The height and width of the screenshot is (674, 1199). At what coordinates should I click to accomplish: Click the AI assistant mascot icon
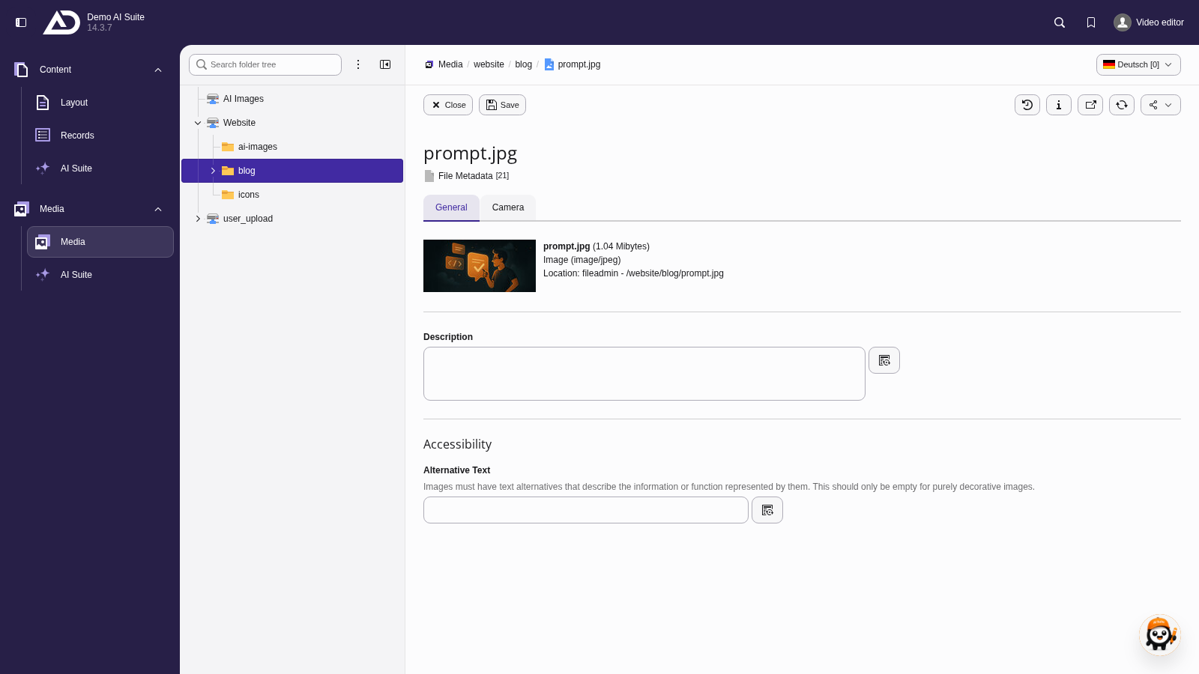tap(1160, 635)
